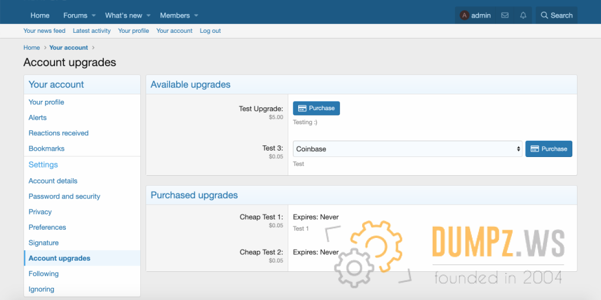The height and width of the screenshot is (300, 601).
Task: Expand the What's new dropdown arrow
Action: [x=148, y=15]
